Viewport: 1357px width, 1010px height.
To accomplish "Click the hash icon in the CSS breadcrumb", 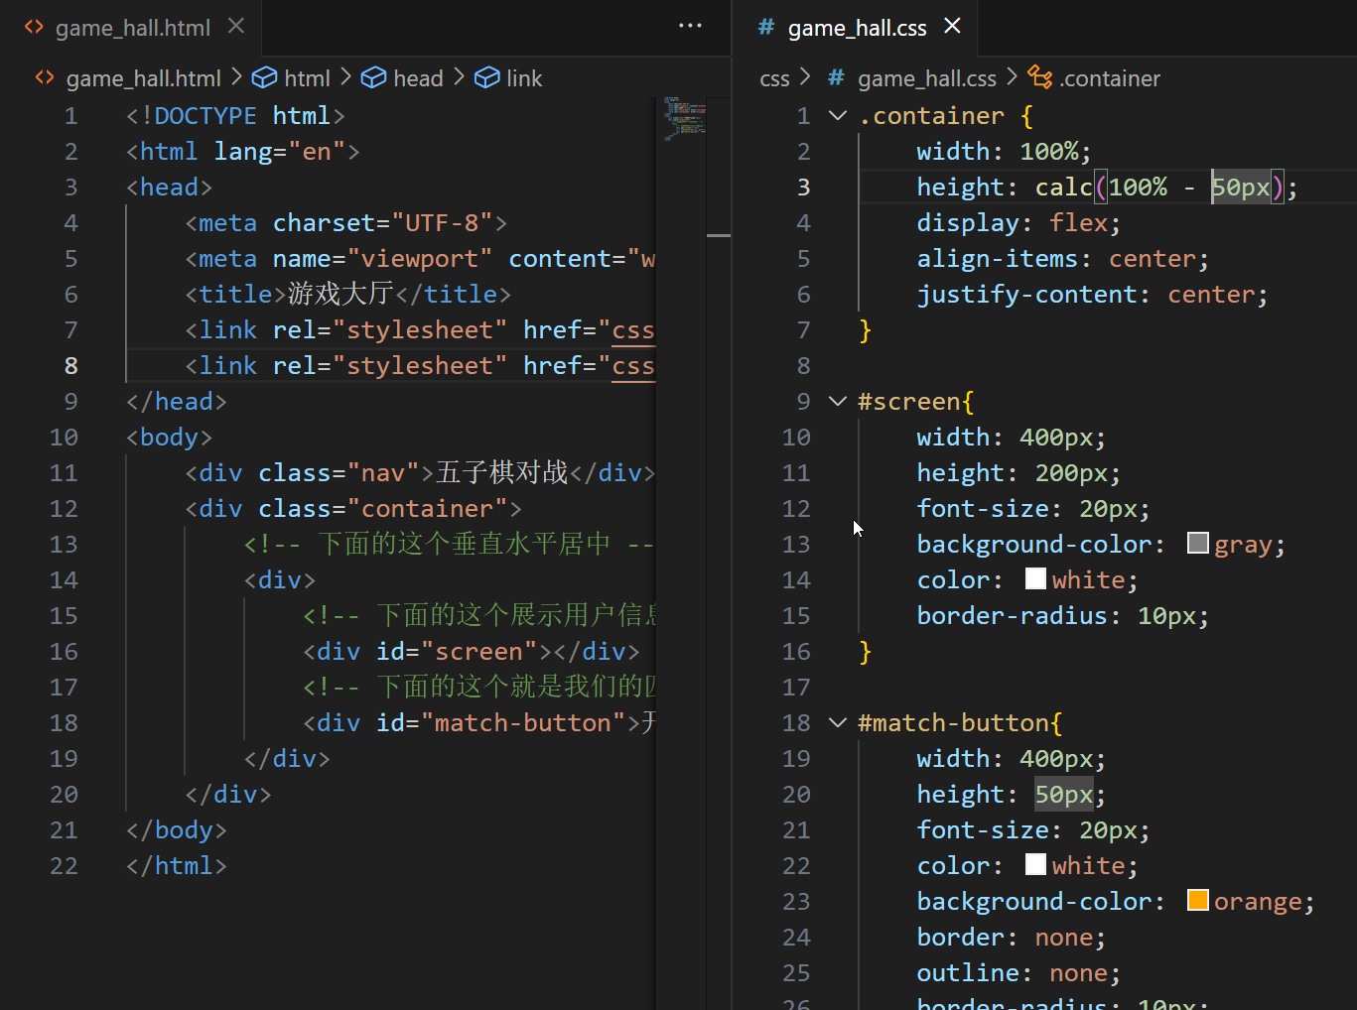I will coord(836,77).
